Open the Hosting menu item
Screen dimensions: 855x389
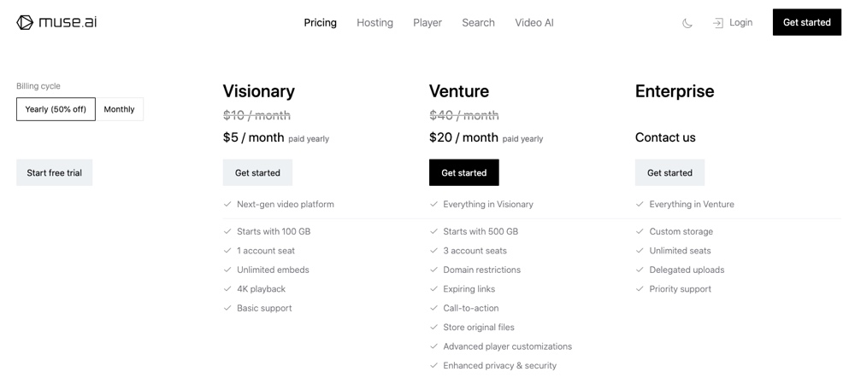click(x=374, y=23)
